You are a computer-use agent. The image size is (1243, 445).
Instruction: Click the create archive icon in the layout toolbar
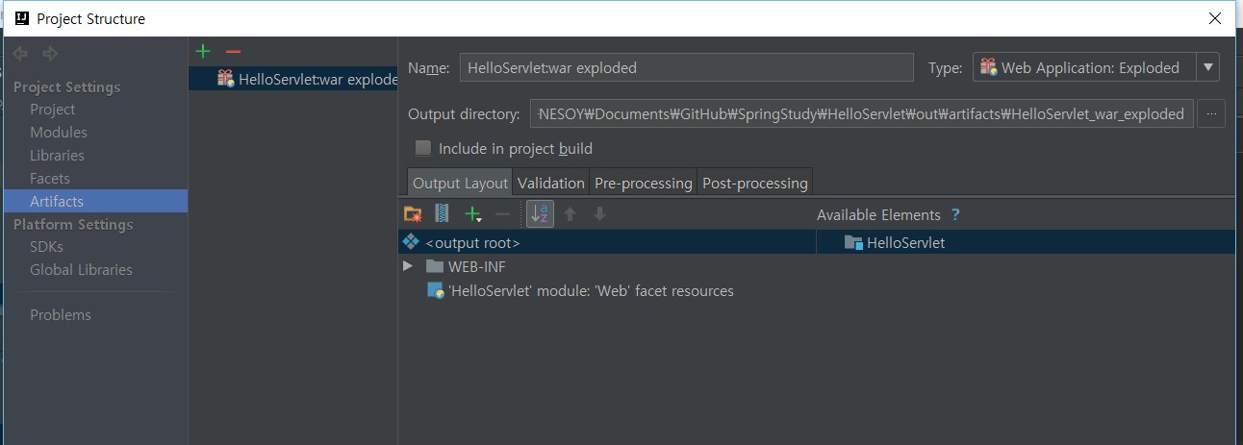click(442, 213)
